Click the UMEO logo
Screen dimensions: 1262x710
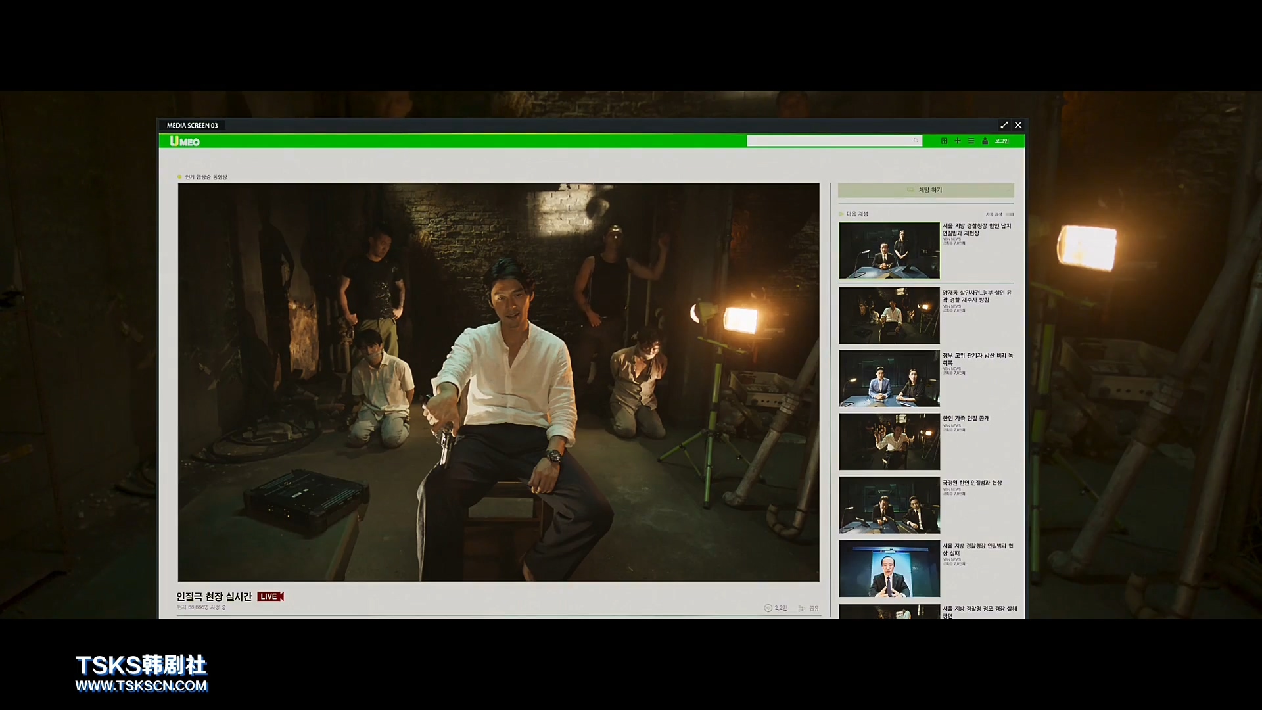[184, 141]
